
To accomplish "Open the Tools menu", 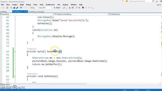I will [x=42, y=5].
